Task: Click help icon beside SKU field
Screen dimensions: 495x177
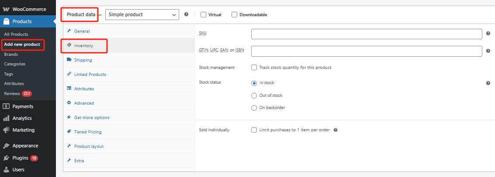Action: 488,34
